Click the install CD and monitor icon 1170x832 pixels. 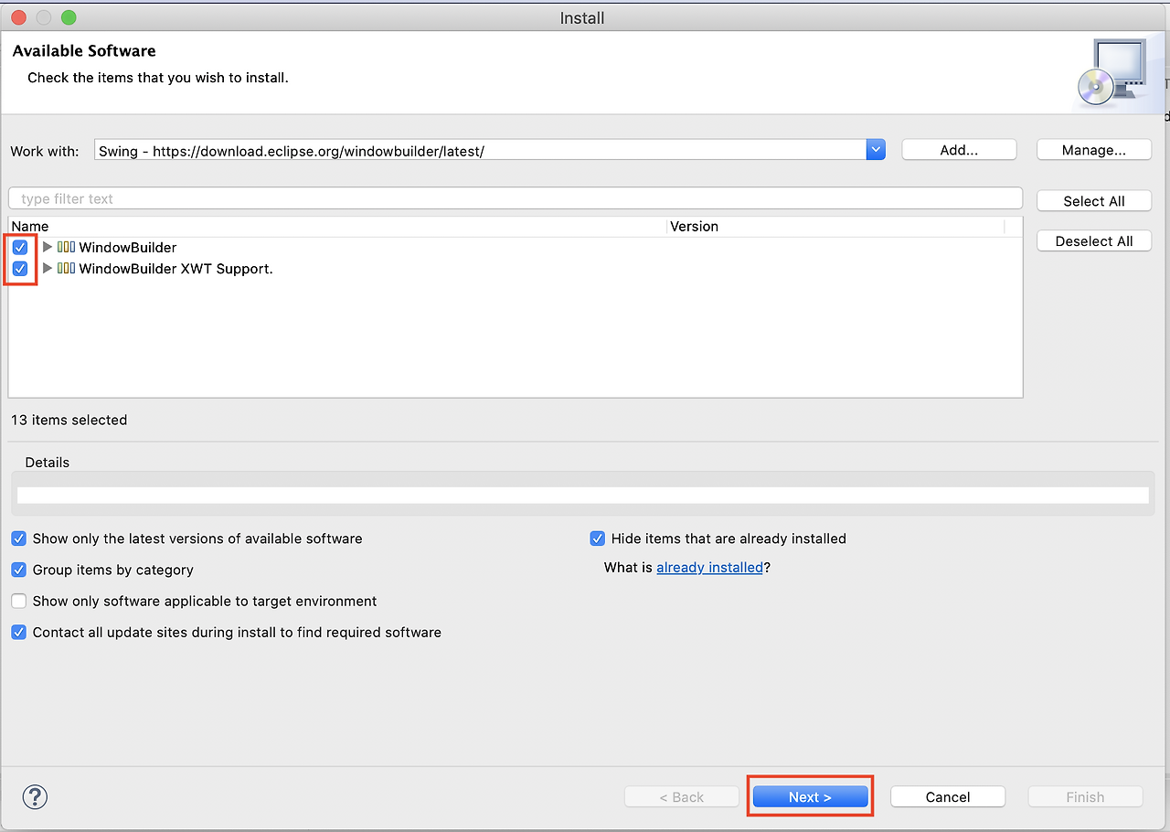(x=1112, y=73)
